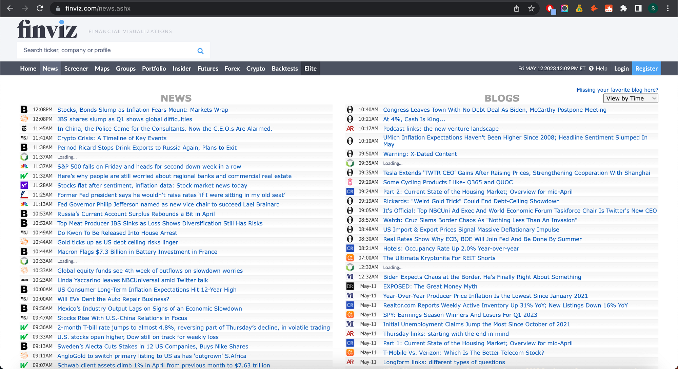Click the AR icon next to Podcast links
Image resolution: width=678 pixels, height=369 pixels.
350,129
